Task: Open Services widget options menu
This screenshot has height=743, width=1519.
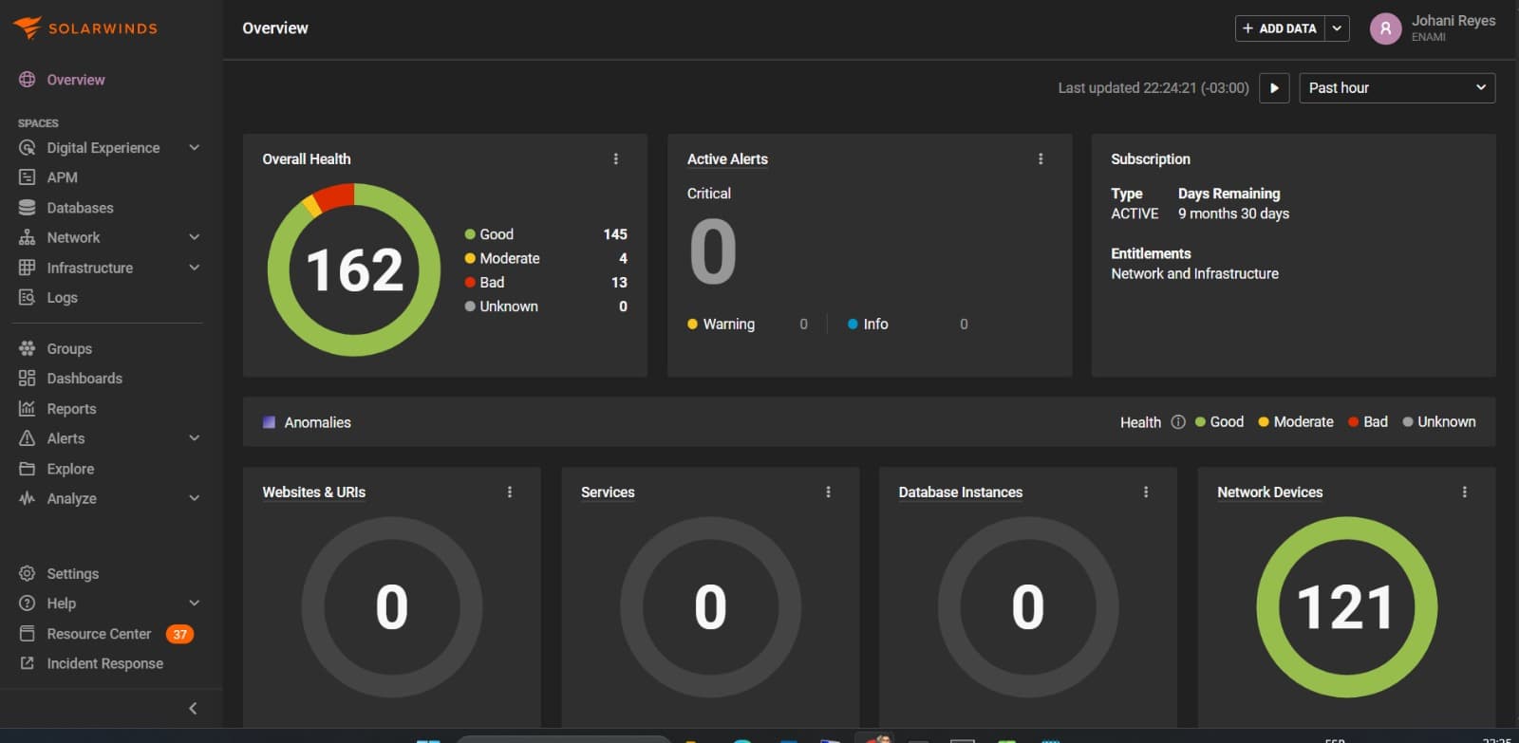Action: tap(828, 492)
